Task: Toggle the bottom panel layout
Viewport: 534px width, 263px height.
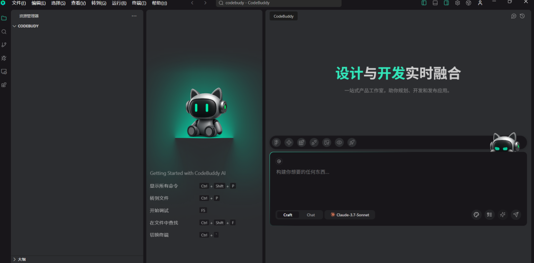Action: tap(435, 3)
